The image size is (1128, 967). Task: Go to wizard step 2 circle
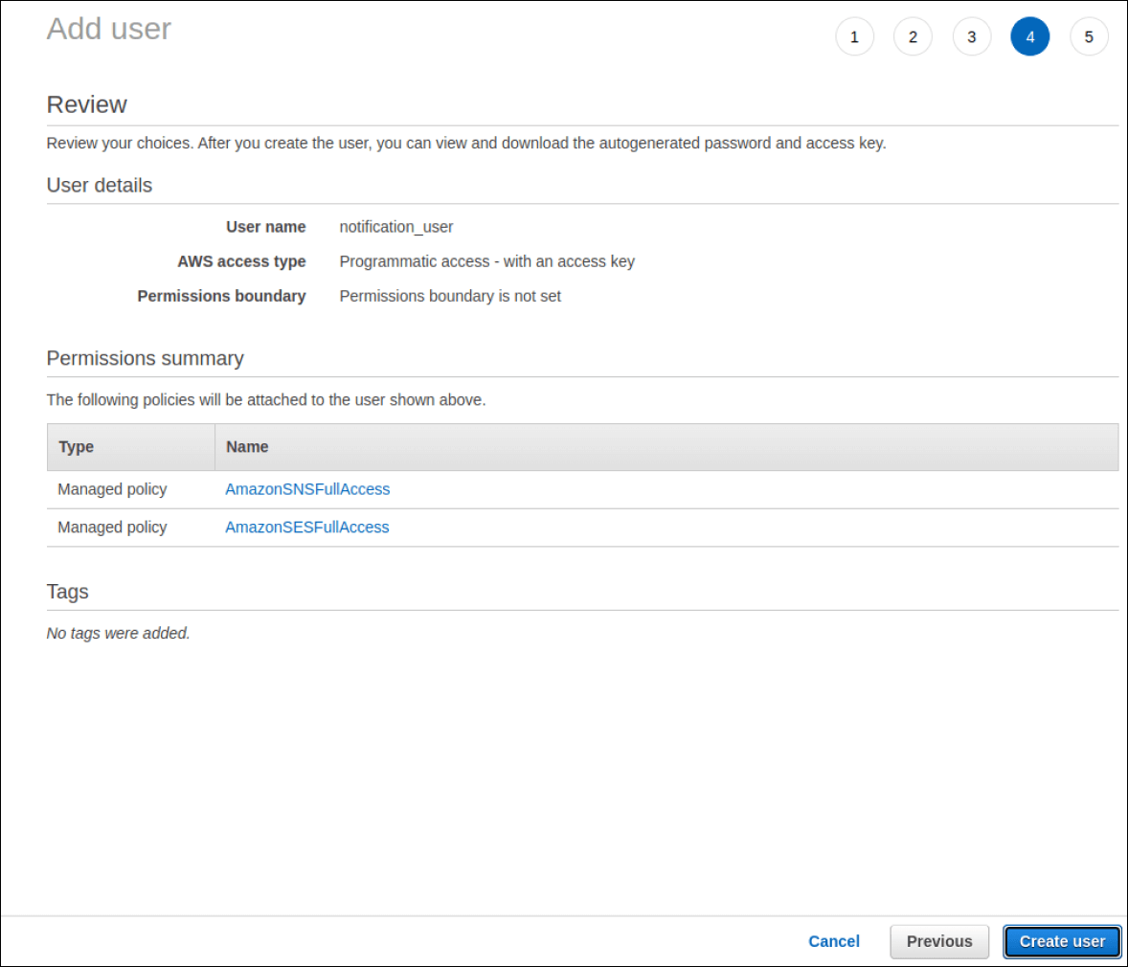pyautogui.click(x=913, y=36)
